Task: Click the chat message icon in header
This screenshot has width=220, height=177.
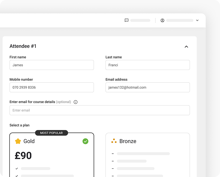Action: 127,20
